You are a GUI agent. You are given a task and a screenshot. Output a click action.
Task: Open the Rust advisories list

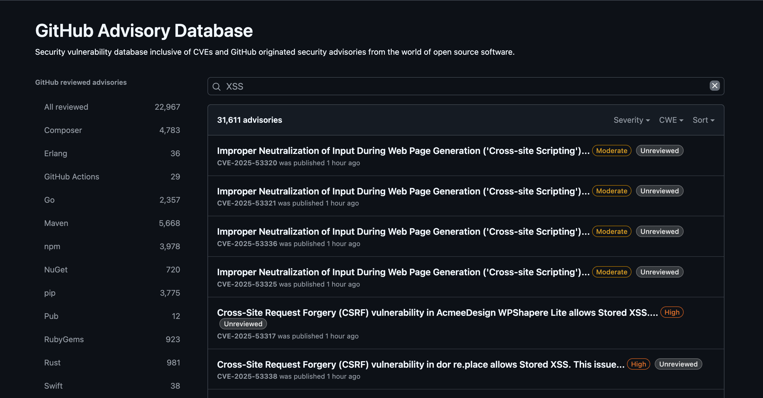[52, 363]
